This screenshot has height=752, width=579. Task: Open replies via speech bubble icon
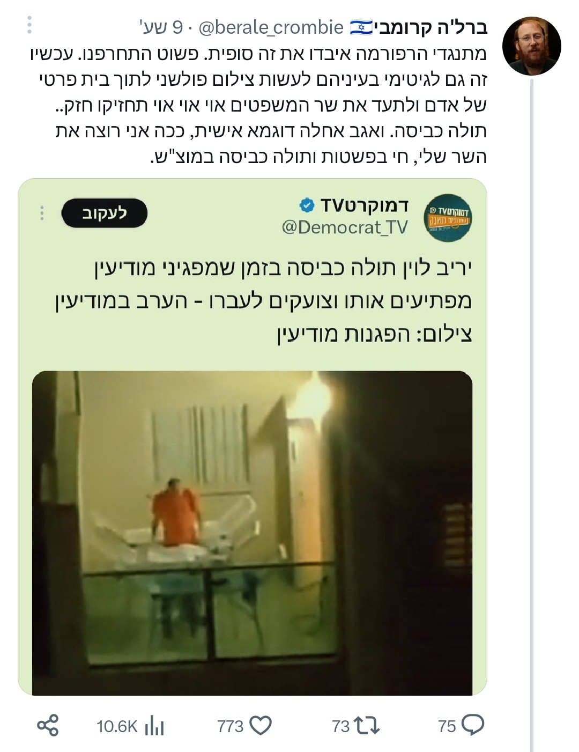(x=473, y=725)
